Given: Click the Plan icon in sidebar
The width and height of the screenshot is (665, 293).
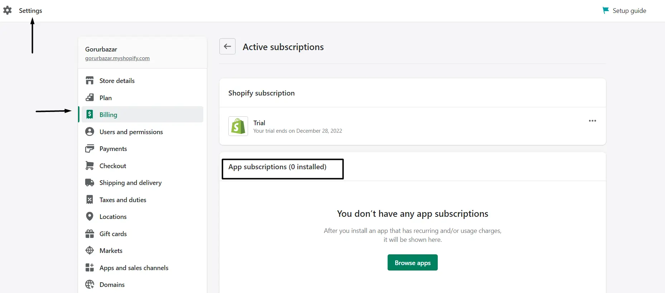Looking at the screenshot, I should (89, 98).
